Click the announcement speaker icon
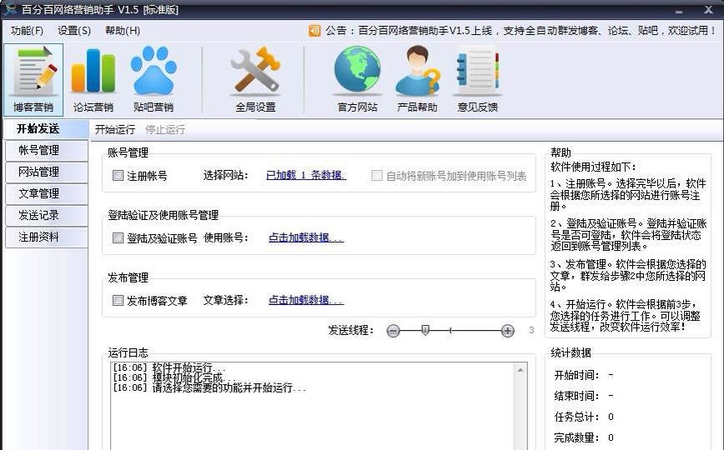The width and height of the screenshot is (724, 450). 314,31
